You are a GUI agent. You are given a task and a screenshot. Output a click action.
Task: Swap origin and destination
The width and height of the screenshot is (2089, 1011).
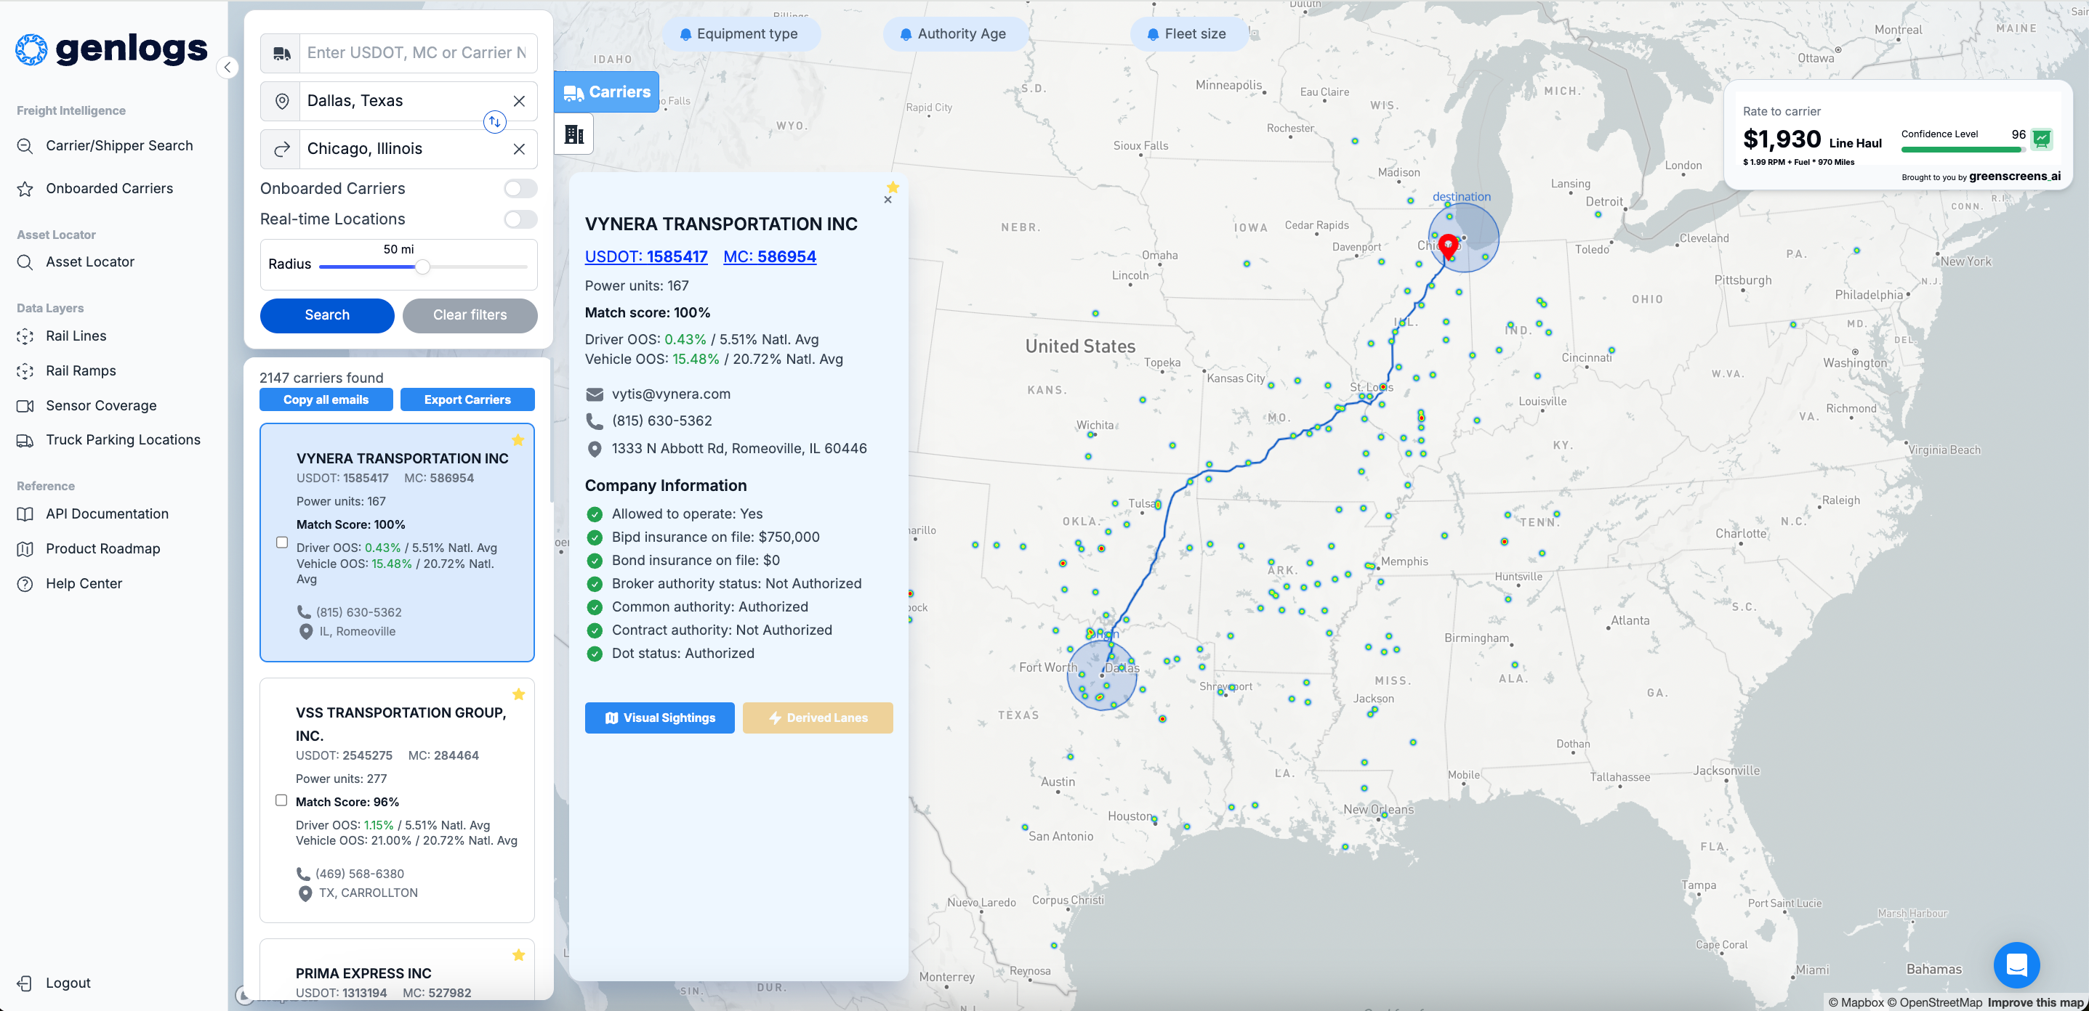pos(495,122)
